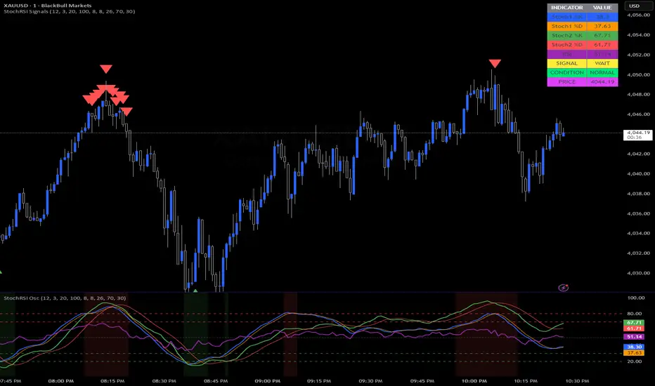The image size is (655, 386).
Task: Select the StochRSI Osc indicator legend
Action: click(65, 298)
